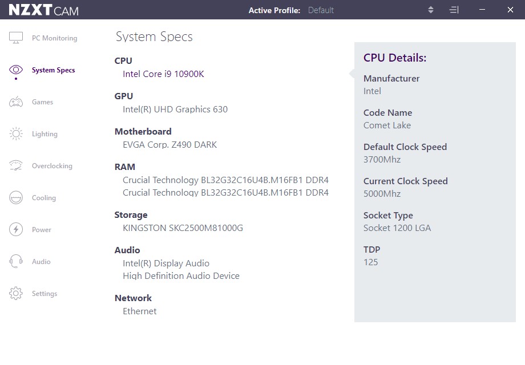Select System Specs in sidebar
Screen dimensions: 525x365
53,70
